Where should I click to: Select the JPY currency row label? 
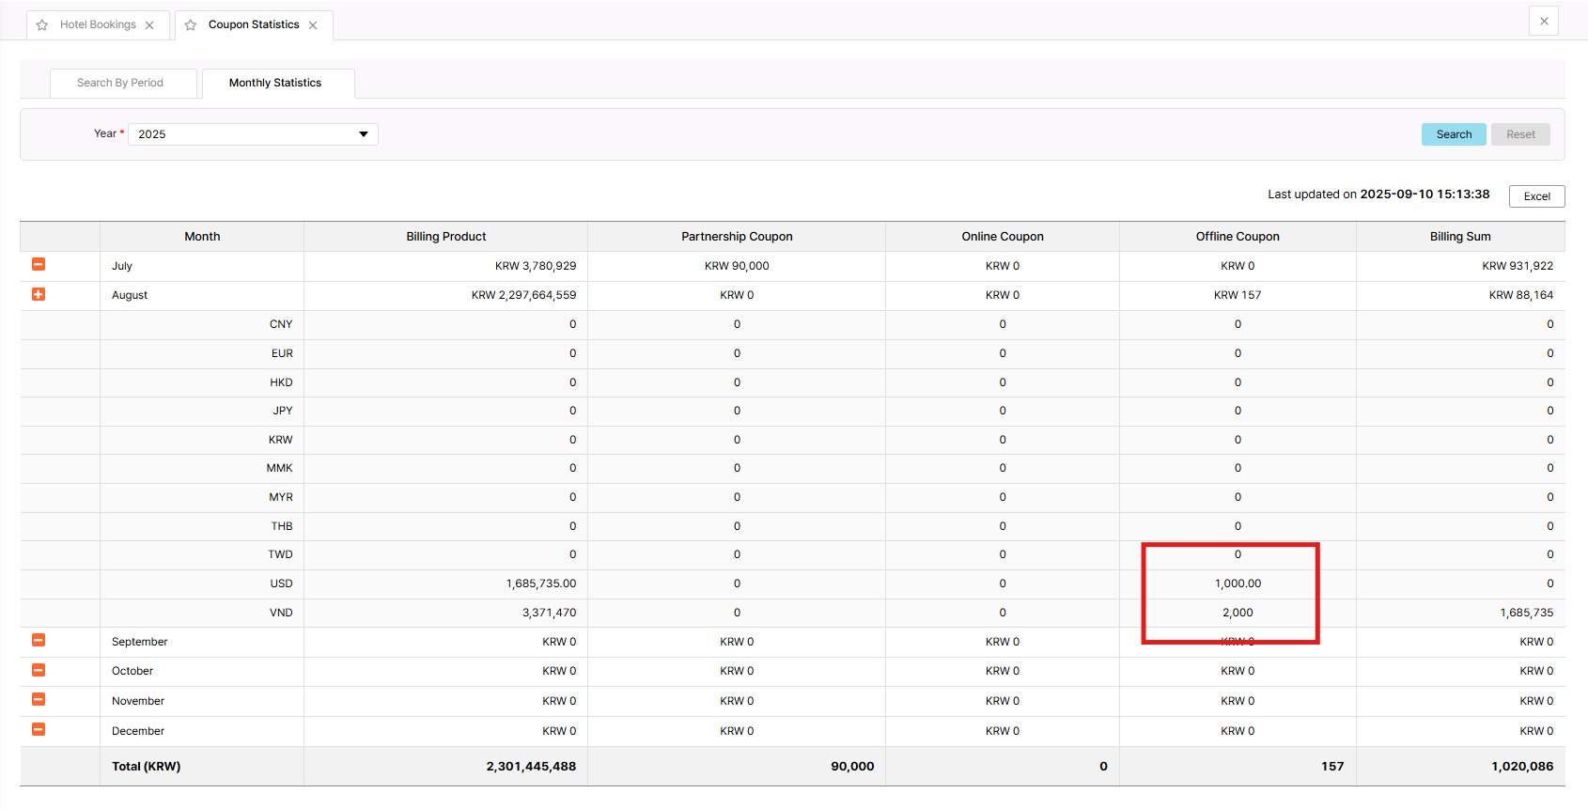coord(283,411)
